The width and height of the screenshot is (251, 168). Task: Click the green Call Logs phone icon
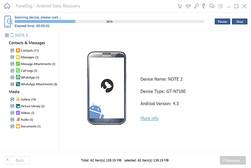[18, 71]
